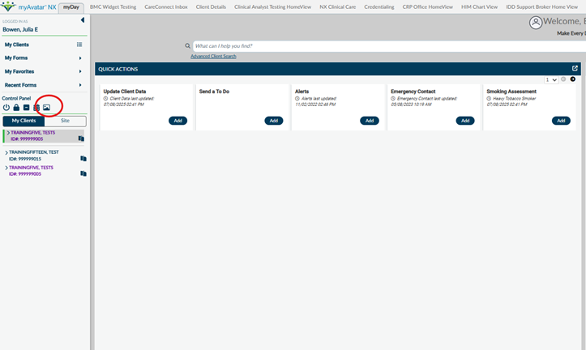Open the Quick Actions page number dropdown
The width and height of the screenshot is (586, 350).
pyautogui.click(x=551, y=79)
